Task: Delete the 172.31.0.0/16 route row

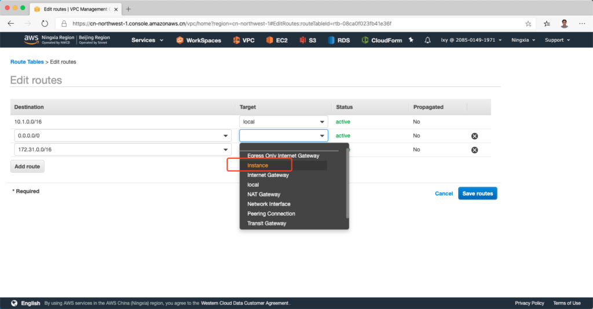Action: tap(474, 150)
